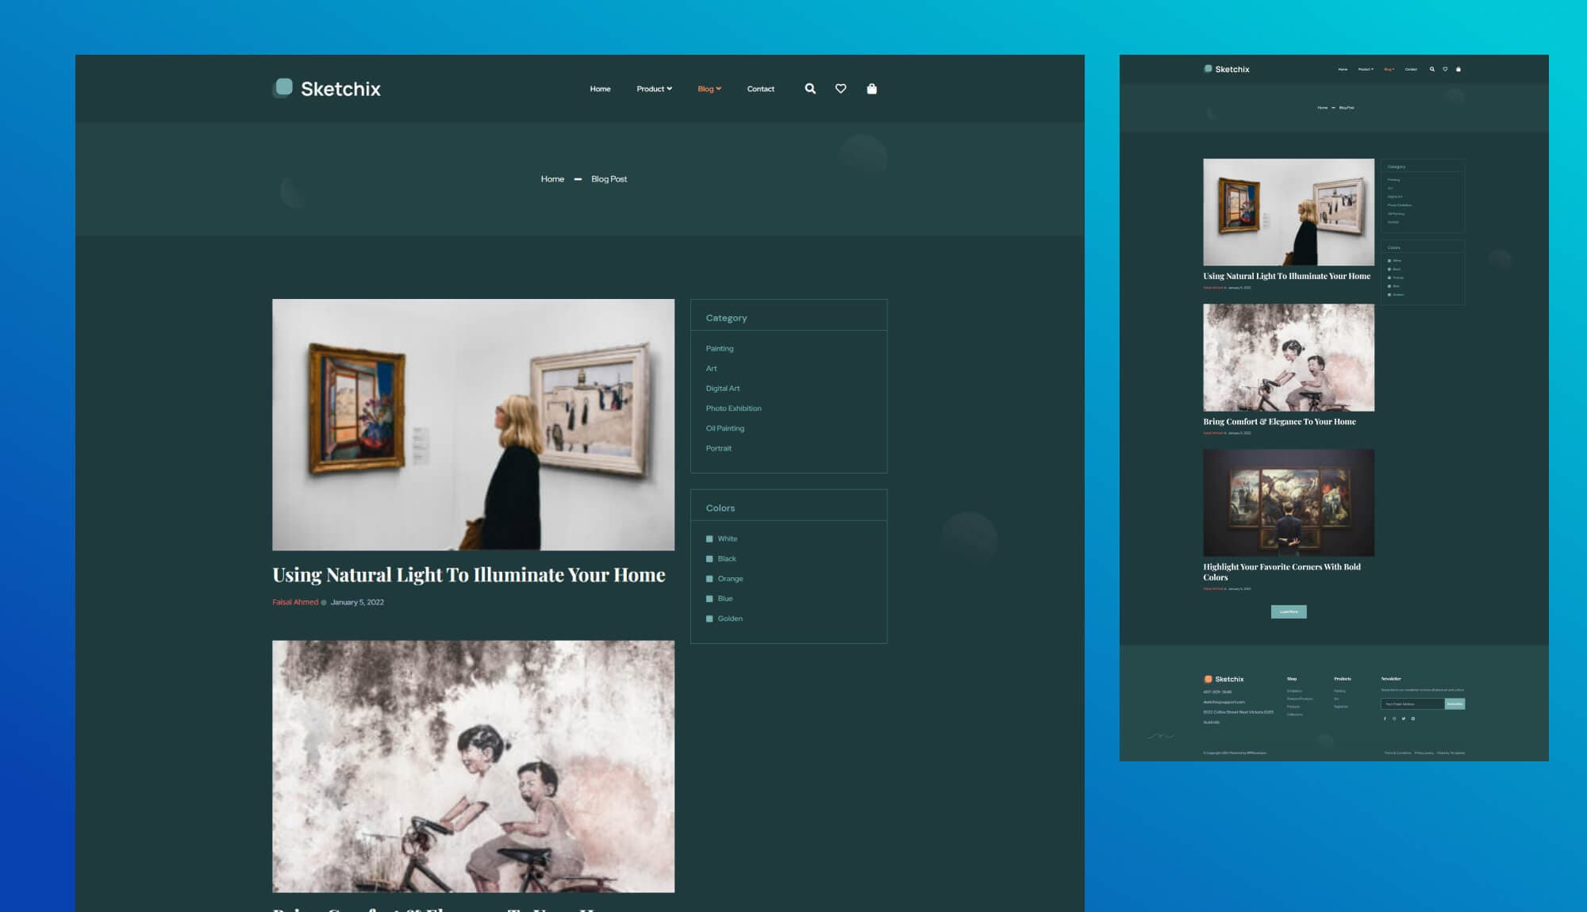Click the orange Sketchix footer logo
Screen dimensions: 1587x912
click(1208, 679)
